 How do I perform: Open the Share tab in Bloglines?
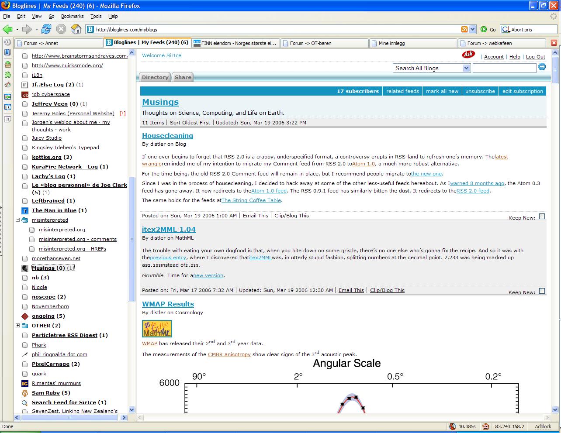(183, 77)
